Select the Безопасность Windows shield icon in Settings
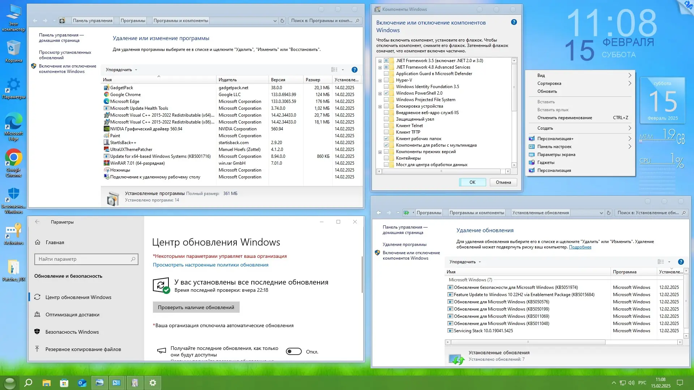The width and height of the screenshot is (694, 390). tap(38, 331)
